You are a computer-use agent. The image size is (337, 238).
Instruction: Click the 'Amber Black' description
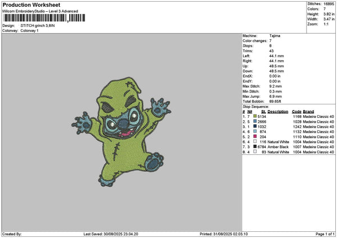[x=278, y=147]
